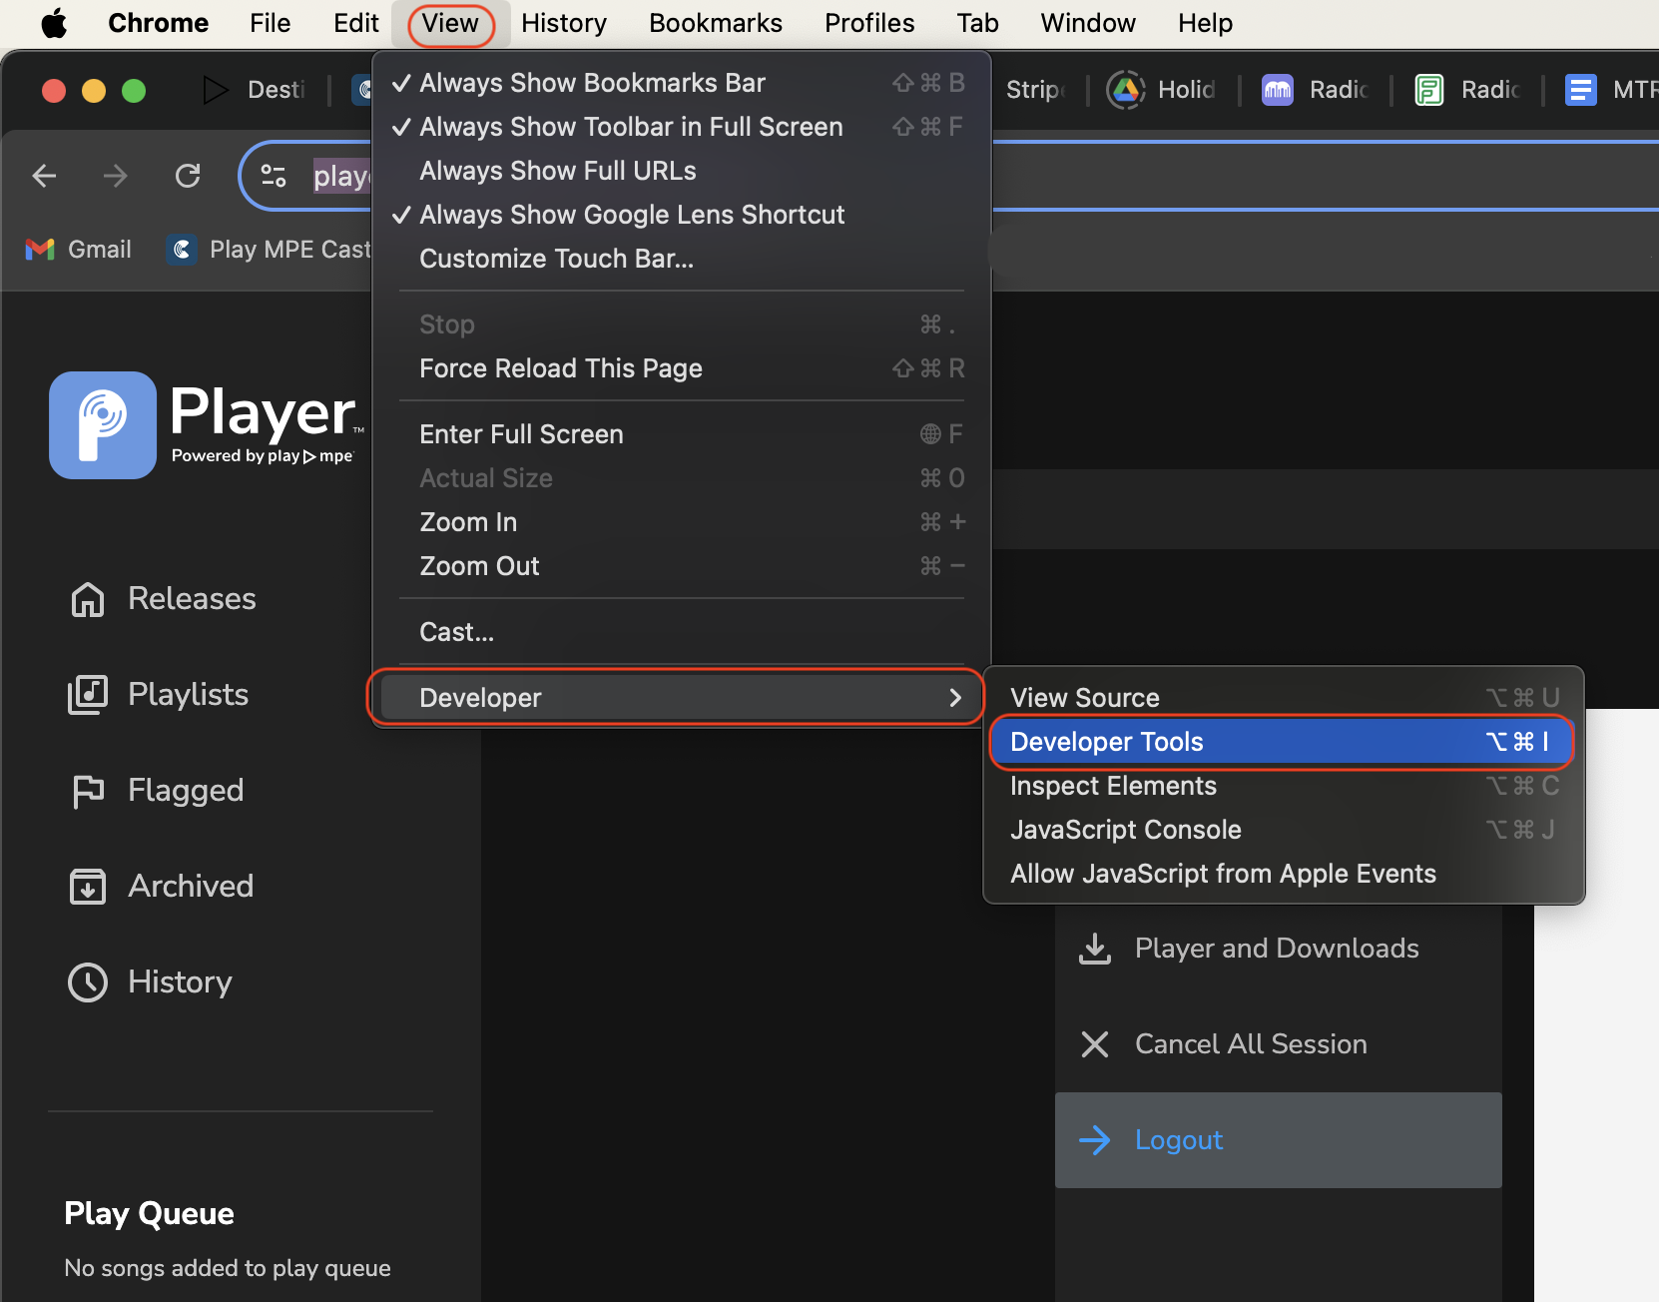Close the open View menu
The image size is (1659, 1302).
(450, 23)
